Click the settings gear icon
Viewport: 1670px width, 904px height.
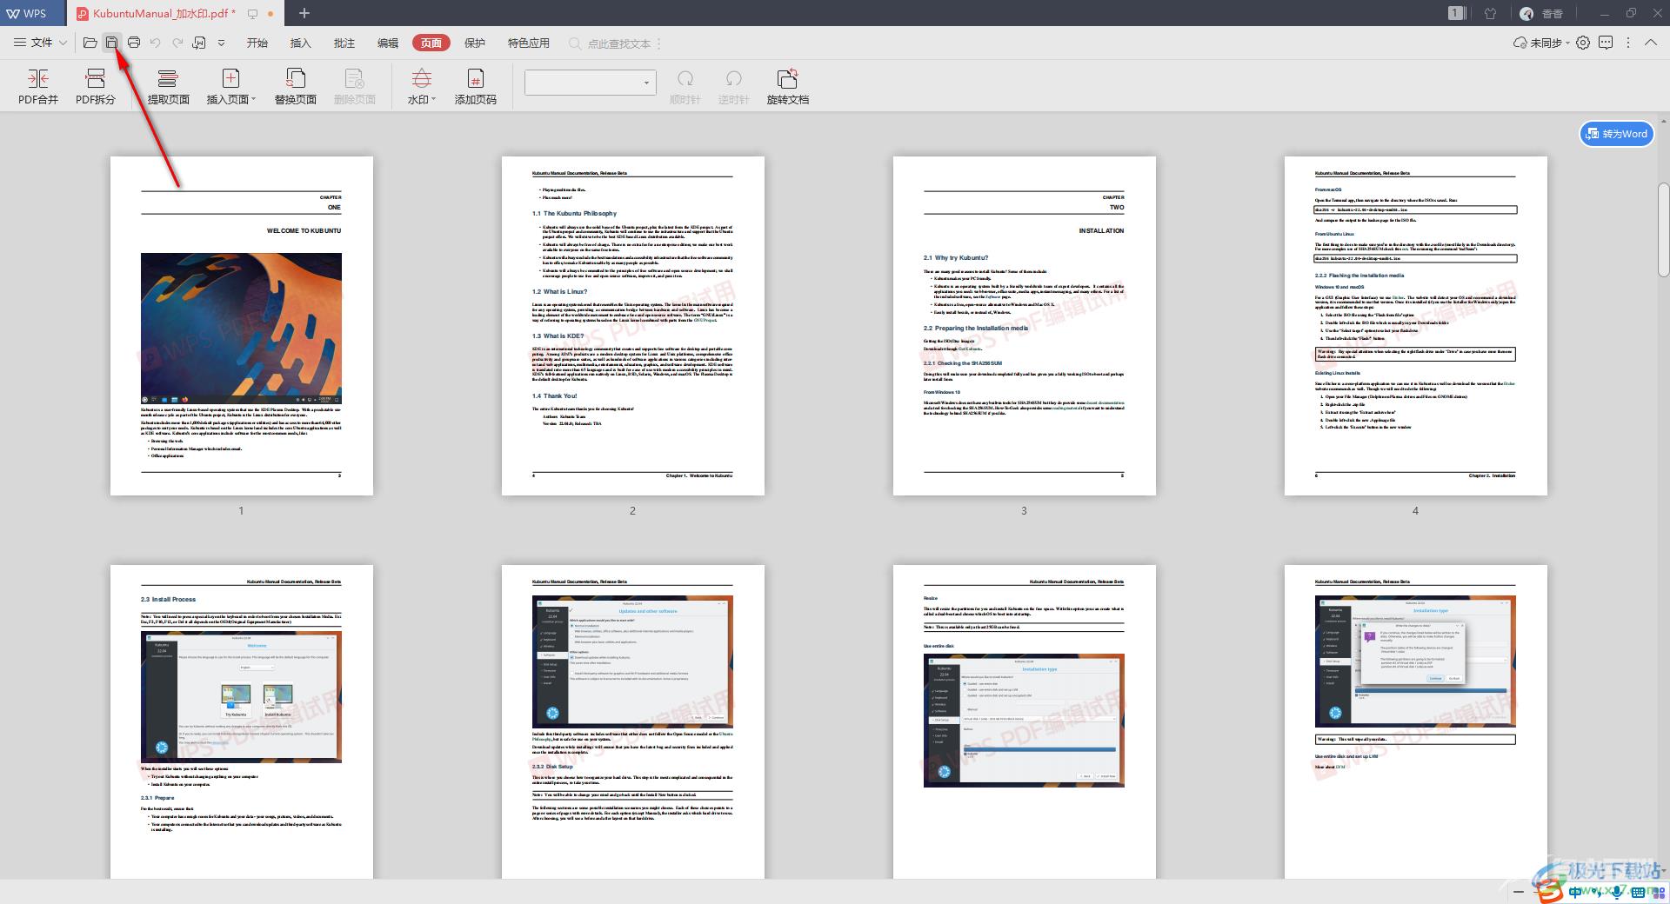(x=1583, y=43)
